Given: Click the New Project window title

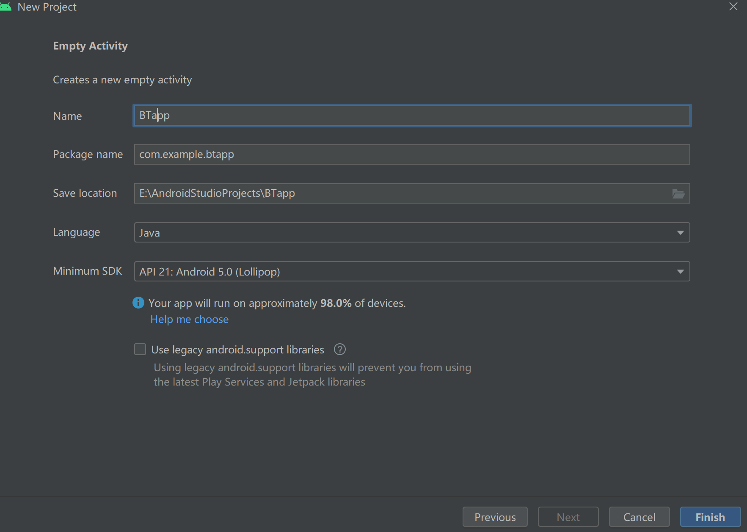Looking at the screenshot, I should (47, 7).
